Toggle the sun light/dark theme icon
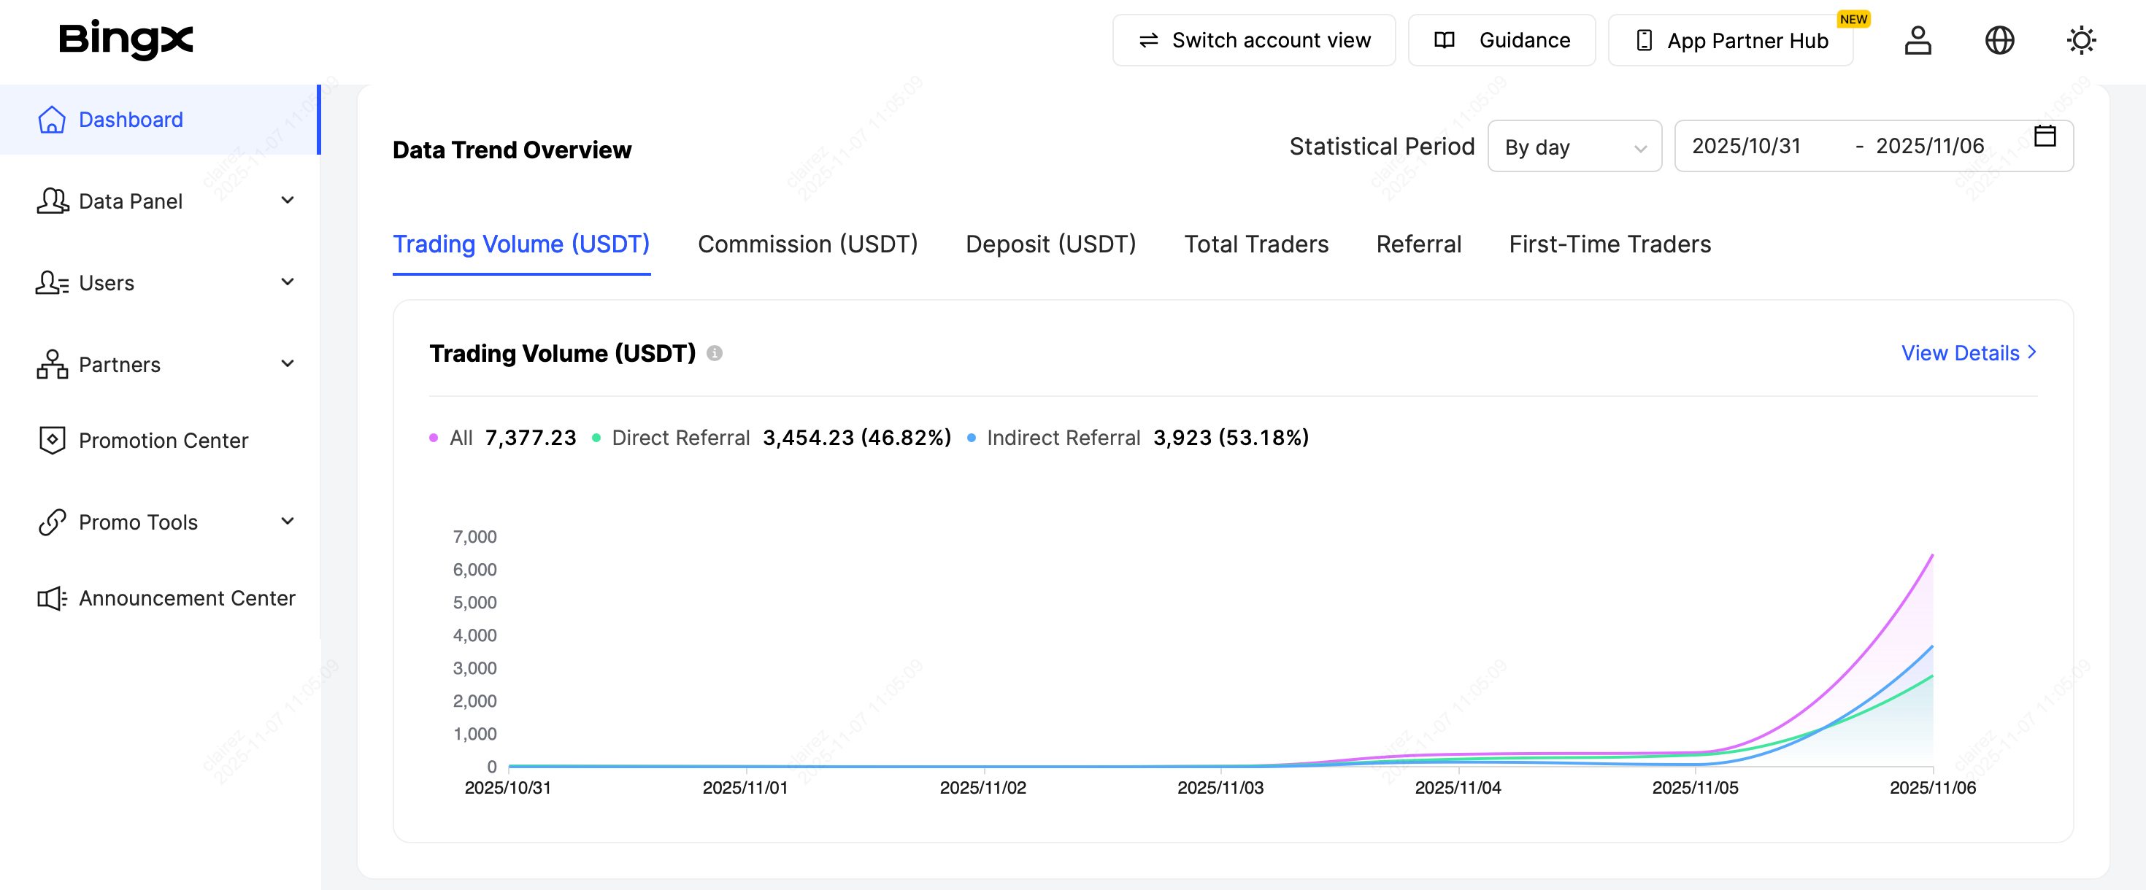 click(x=2080, y=40)
